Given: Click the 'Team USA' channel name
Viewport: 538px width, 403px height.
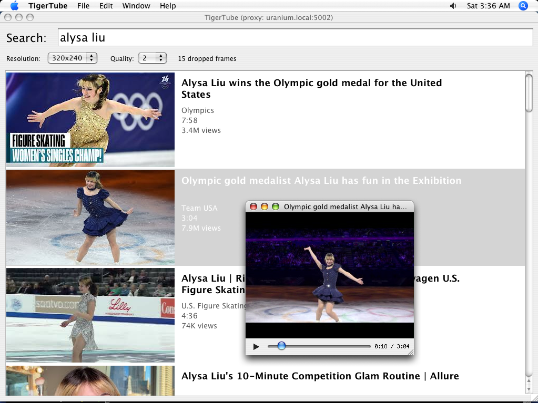Looking at the screenshot, I should (199, 208).
